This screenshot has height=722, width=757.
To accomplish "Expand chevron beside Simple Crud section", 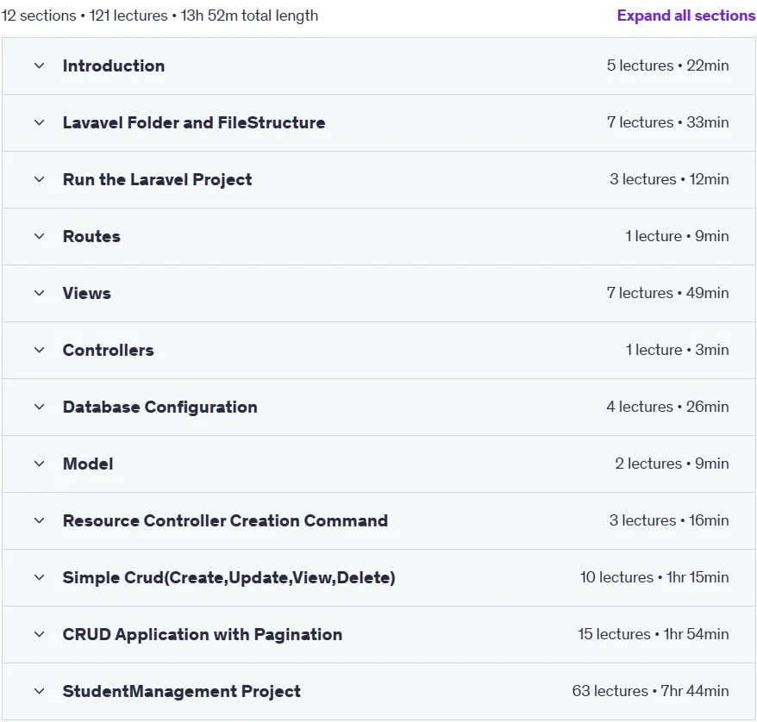I will (x=39, y=578).
